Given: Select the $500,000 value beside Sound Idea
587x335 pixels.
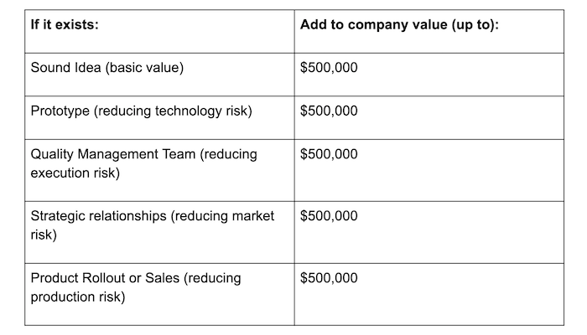Looking at the screenshot, I should click(329, 68).
